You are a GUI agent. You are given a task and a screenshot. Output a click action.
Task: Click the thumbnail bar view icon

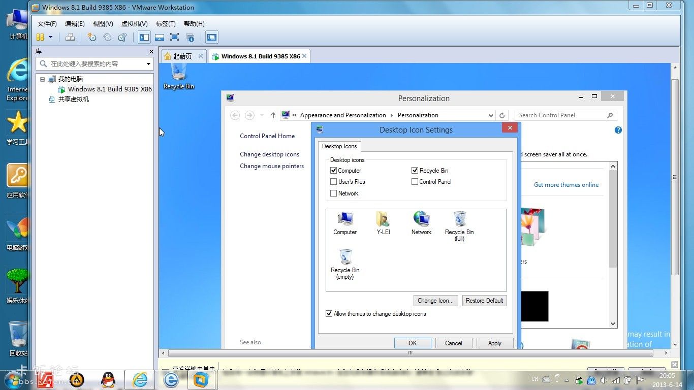point(160,37)
